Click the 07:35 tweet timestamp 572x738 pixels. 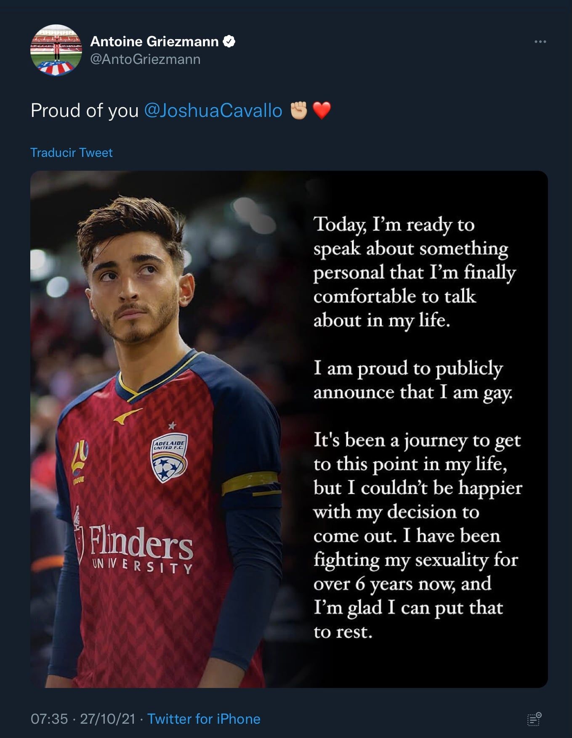pos(49,719)
